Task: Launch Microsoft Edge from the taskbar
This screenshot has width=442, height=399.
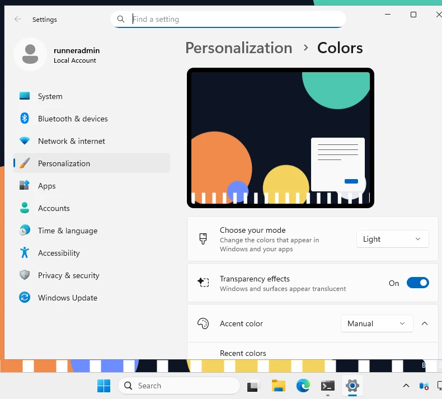Action: point(303,386)
